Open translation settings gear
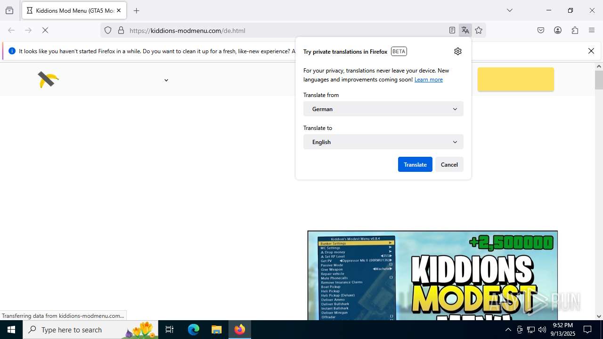Image resolution: width=603 pixels, height=339 pixels. 458,51
